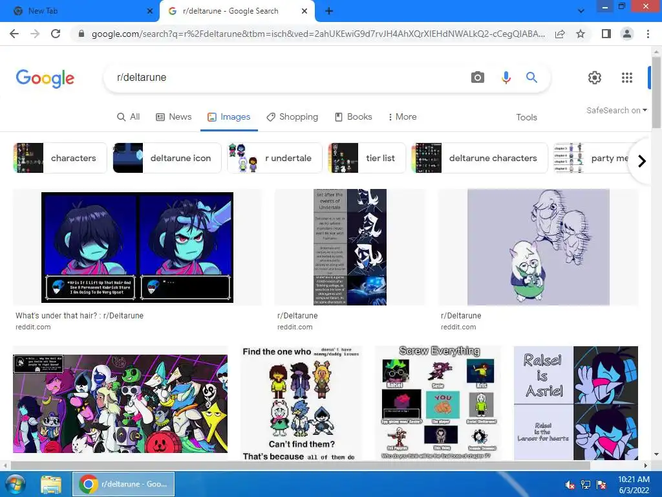The image size is (662, 497).
Task: Click the blue magnifier search button
Action: 531,78
